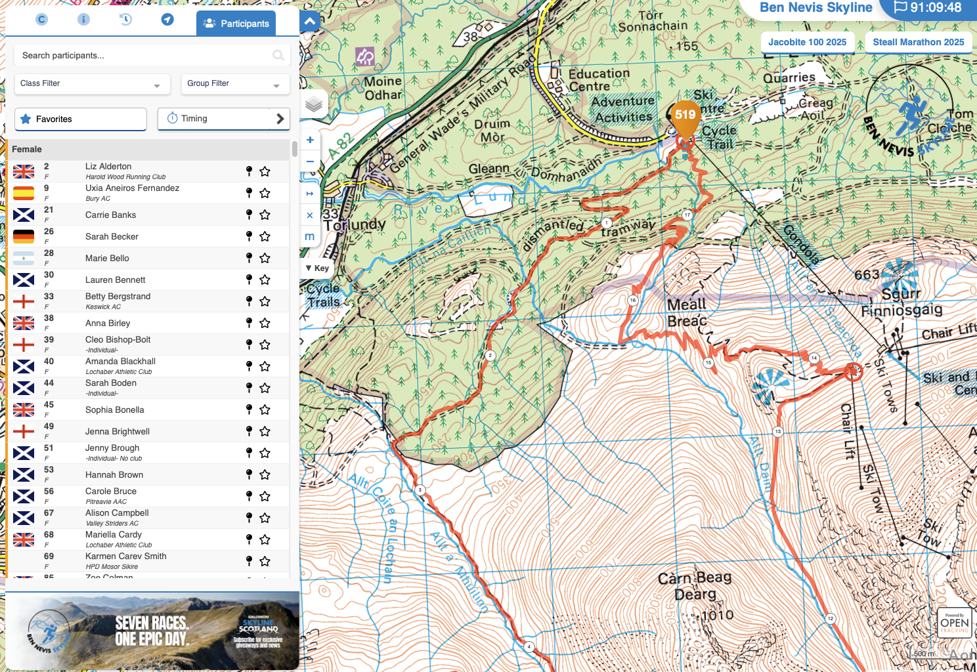Click pin icon for Cleo Bishop-Bolt
977x672 pixels.
[x=249, y=345]
